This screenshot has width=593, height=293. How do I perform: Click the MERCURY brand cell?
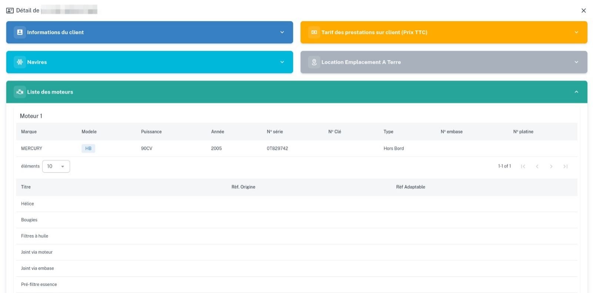[32, 148]
